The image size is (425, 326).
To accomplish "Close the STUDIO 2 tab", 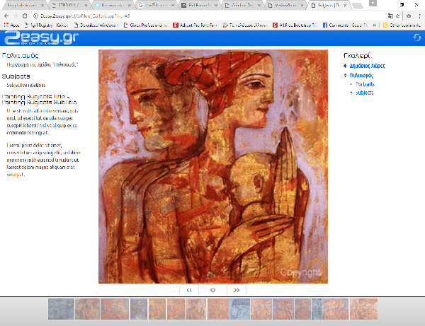I will pos(86,5).
